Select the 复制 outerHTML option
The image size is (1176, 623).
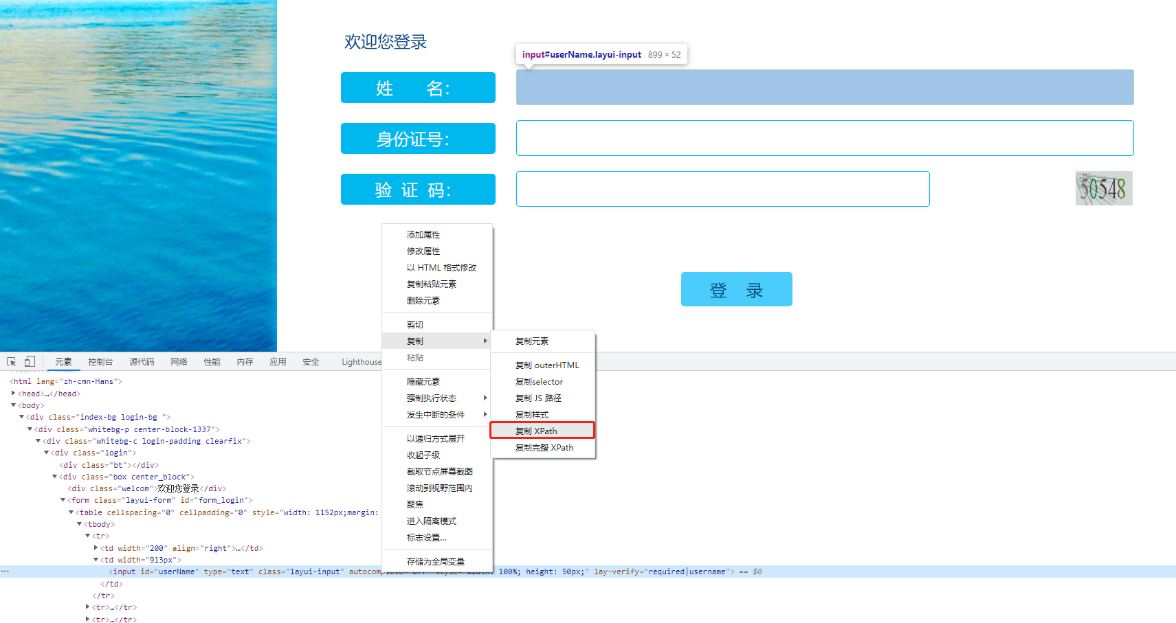pos(546,365)
